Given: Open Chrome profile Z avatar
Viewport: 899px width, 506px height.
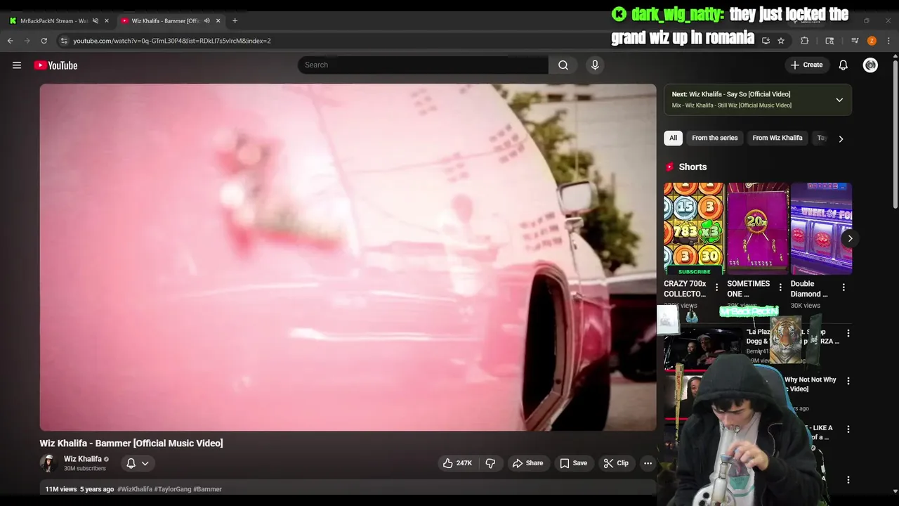Looking at the screenshot, I should pyautogui.click(x=872, y=41).
